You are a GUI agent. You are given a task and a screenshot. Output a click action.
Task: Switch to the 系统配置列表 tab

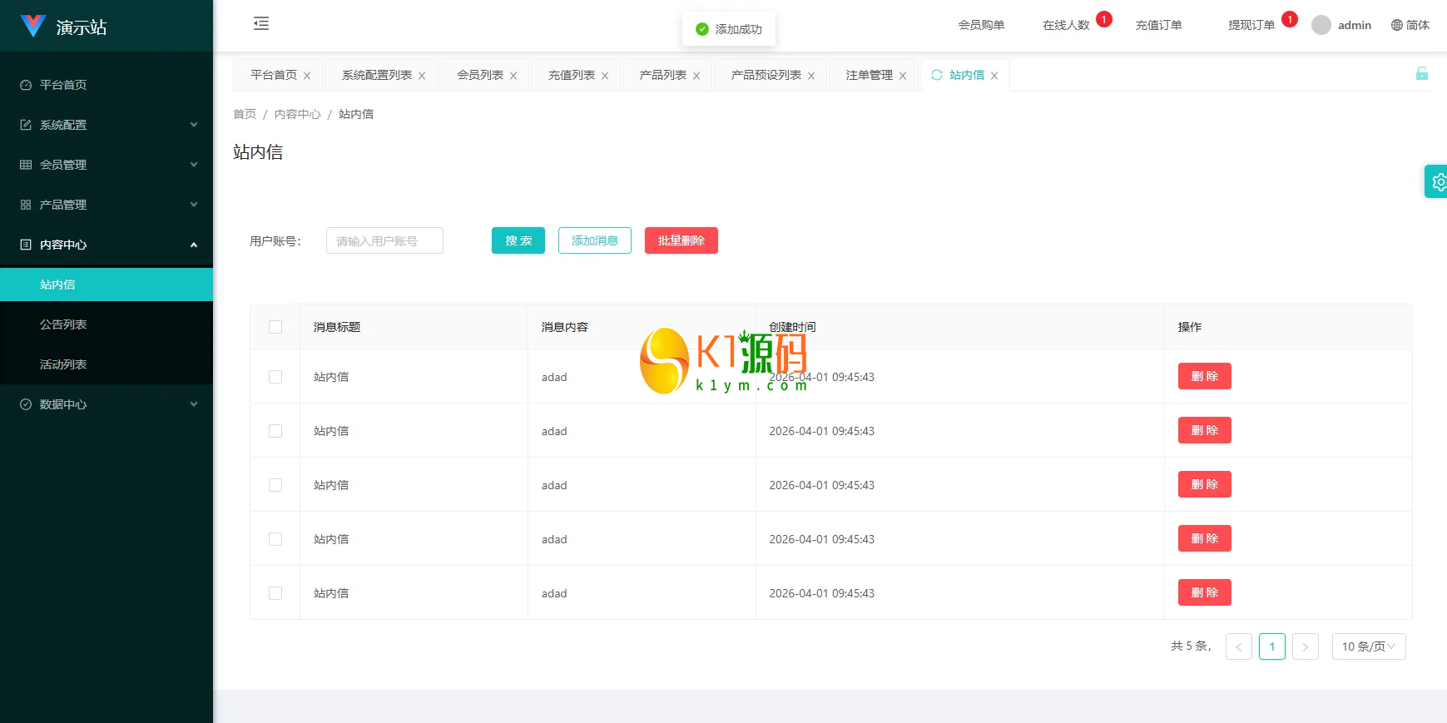(377, 75)
